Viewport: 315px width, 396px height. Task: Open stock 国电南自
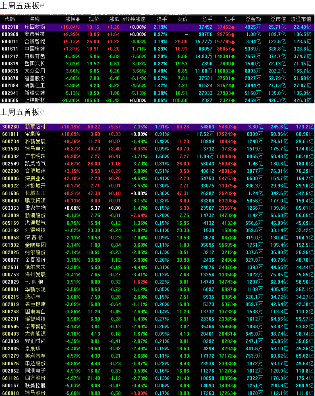coord(35,312)
